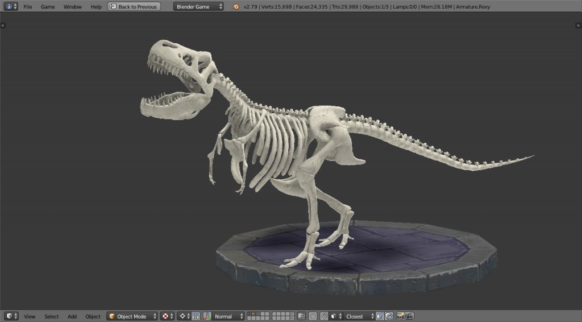The image size is (582, 322).
Task: Toggle the snap magnet icon
Action: 323,316
